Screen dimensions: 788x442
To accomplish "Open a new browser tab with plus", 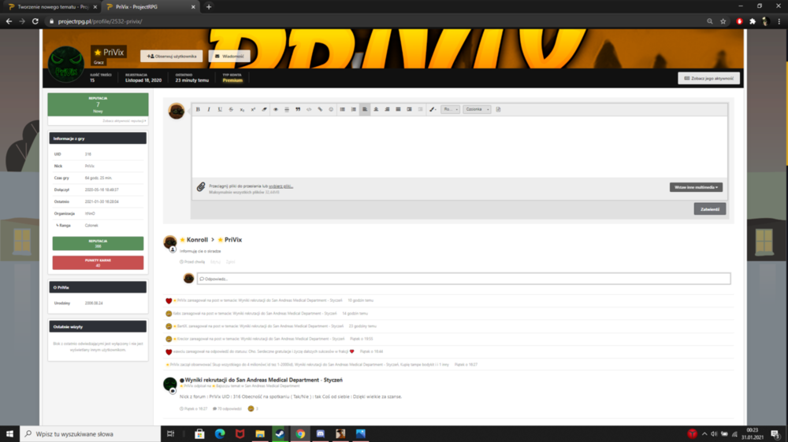I will coord(209,7).
